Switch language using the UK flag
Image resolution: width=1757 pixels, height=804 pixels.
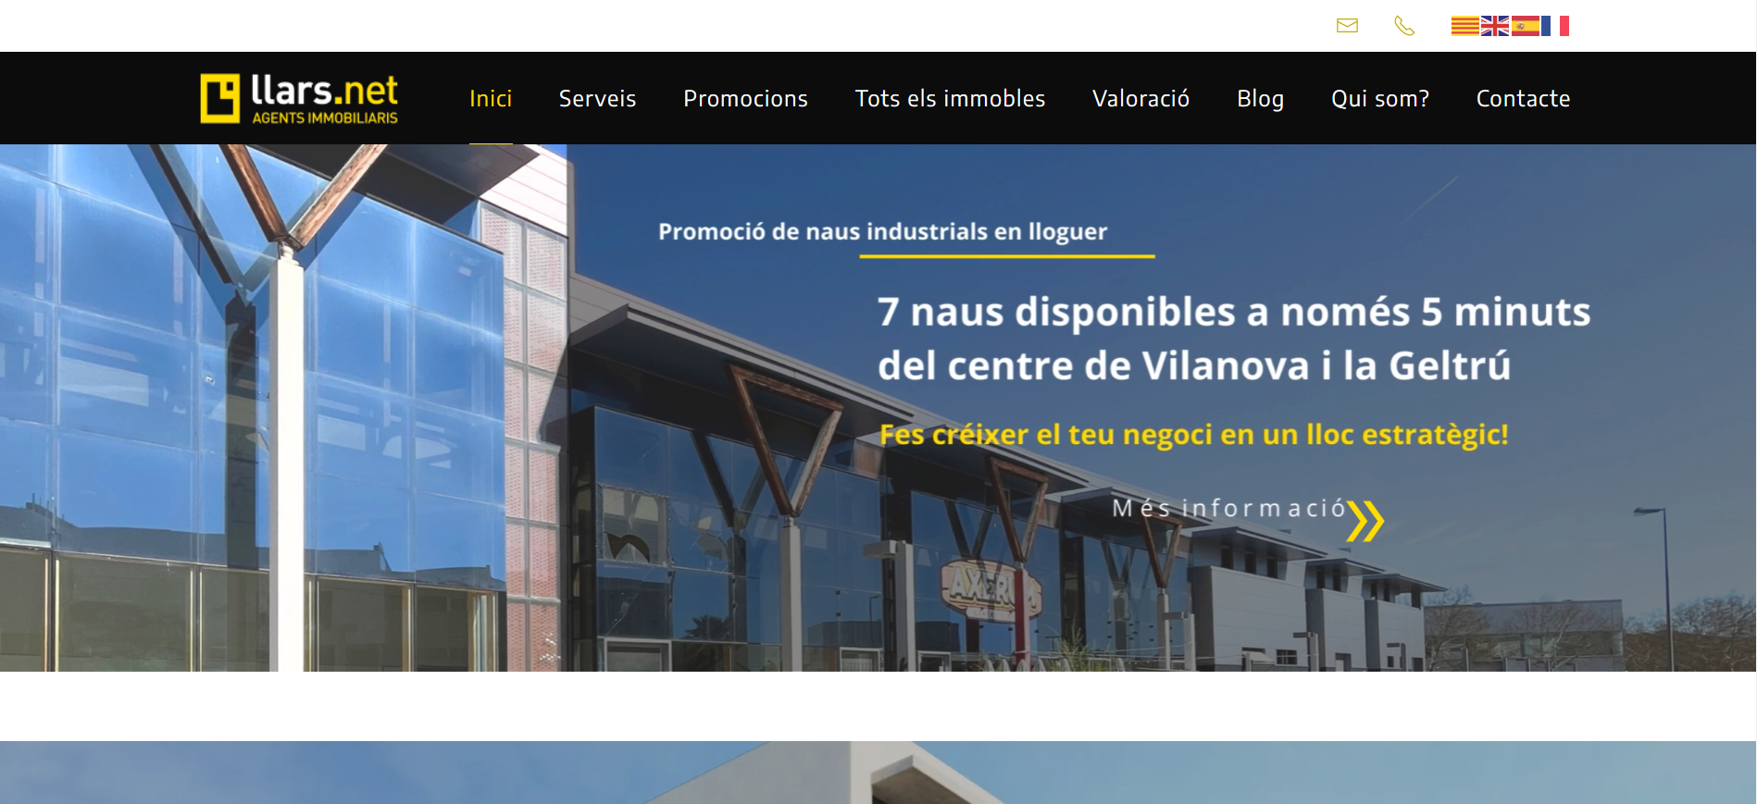pos(1495,26)
